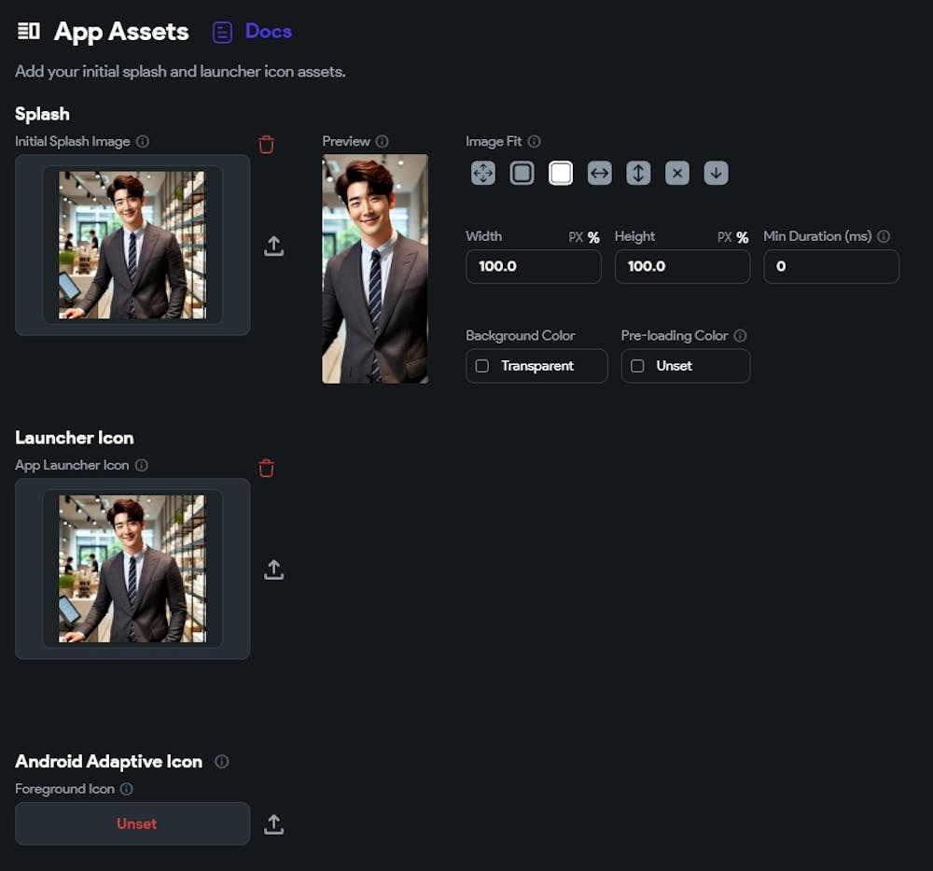Screen dimensions: 933x871
Task: Select the None image fit option
Action: point(677,174)
